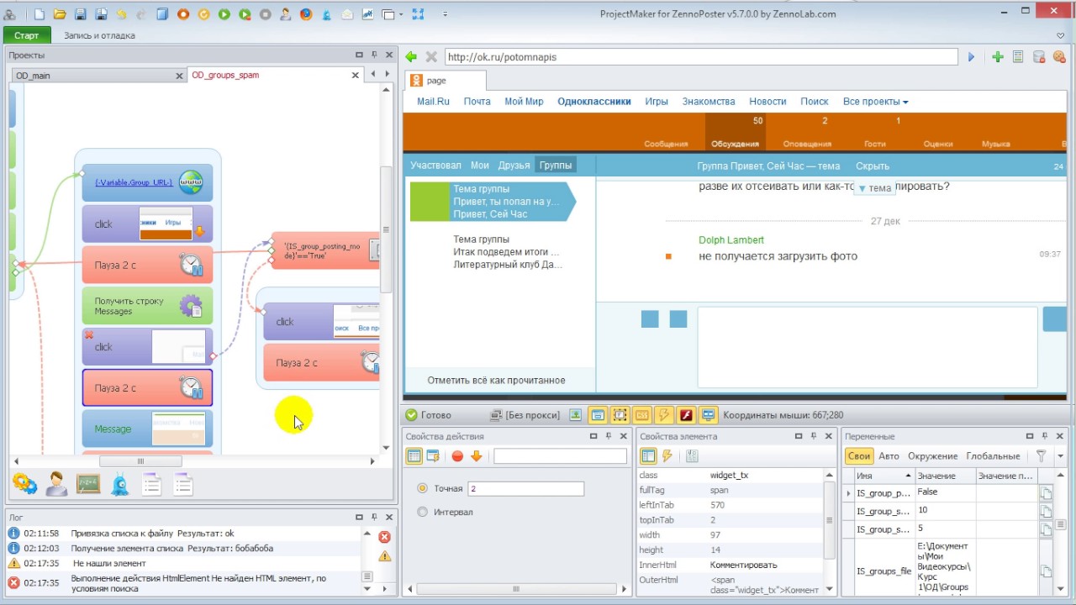
Task: Click the gray stop loading X in browser
Action: point(431,57)
